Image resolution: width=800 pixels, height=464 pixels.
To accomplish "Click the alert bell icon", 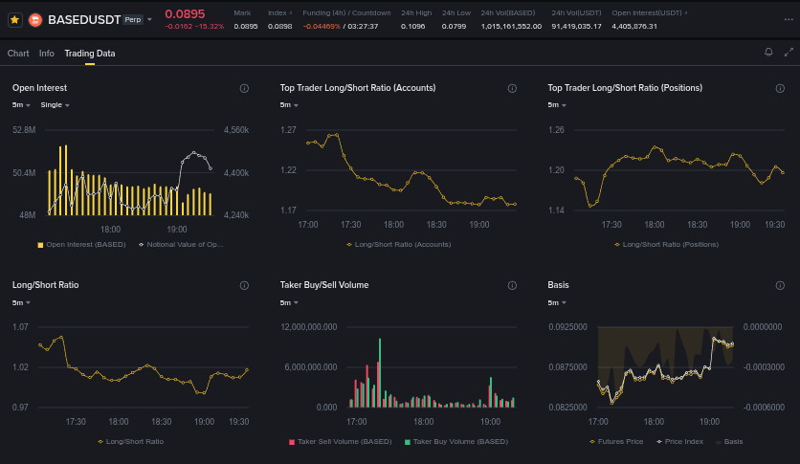I will coord(768,53).
